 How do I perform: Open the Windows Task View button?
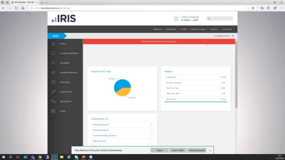18,157
